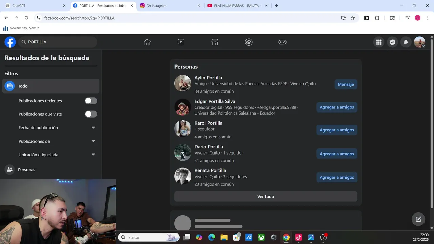The width and height of the screenshot is (434, 244).
Task: Click the browser address bar URL
Action: (79, 18)
